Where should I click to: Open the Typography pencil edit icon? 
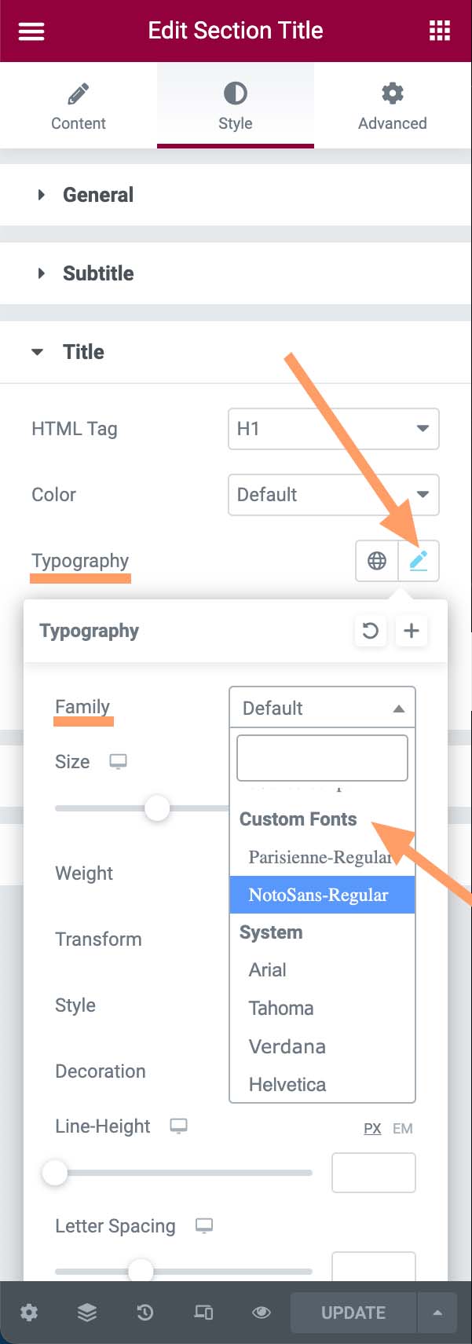pyautogui.click(x=419, y=561)
